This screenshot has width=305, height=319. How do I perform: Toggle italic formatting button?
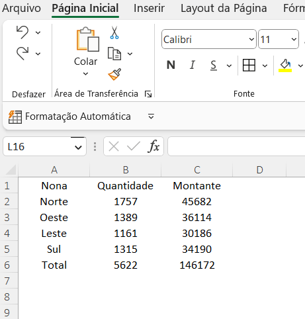click(193, 65)
